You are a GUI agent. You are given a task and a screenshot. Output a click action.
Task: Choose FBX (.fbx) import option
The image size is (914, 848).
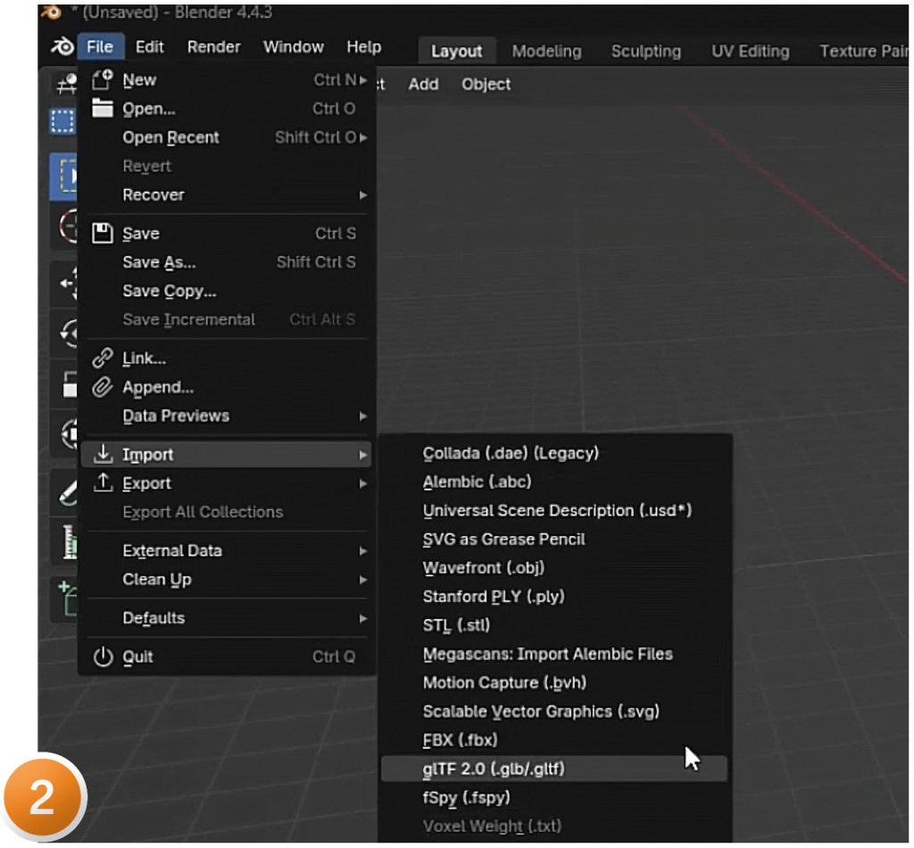click(x=553, y=740)
